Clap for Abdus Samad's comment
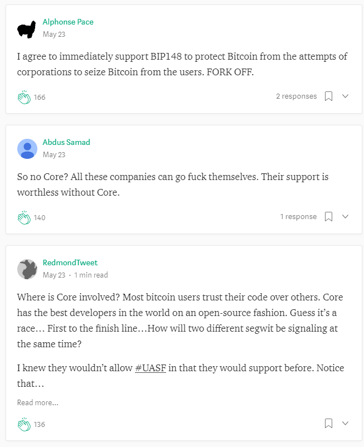The height and width of the screenshot is (447, 364). [x=23, y=217]
